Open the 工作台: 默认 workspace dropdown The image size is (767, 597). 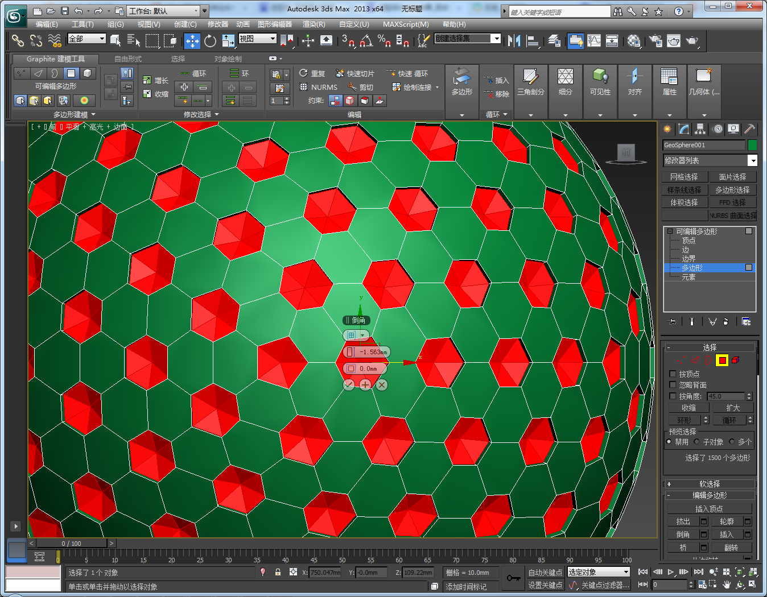pos(164,11)
